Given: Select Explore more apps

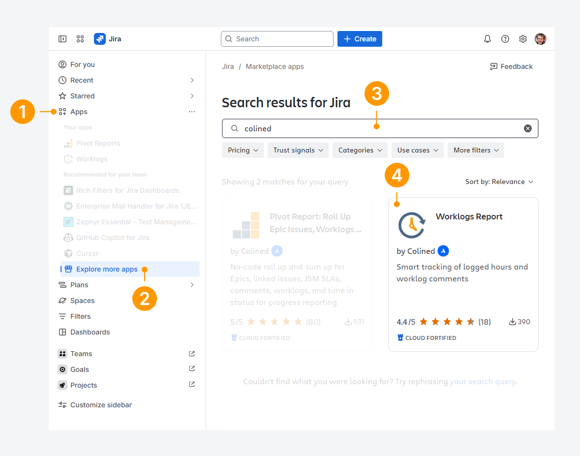Looking at the screenshot, I should [130, 269].
